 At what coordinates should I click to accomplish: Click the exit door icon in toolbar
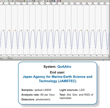click(x=60, y=1)
